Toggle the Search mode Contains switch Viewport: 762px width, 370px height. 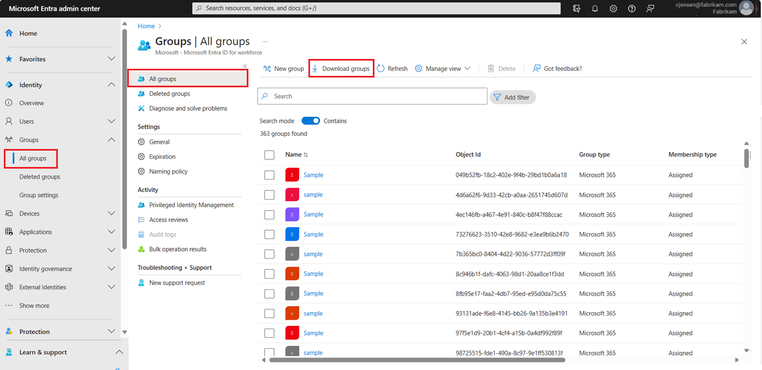click(x=311, y=121)
